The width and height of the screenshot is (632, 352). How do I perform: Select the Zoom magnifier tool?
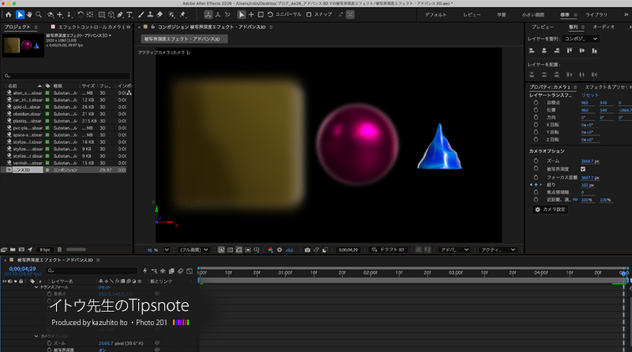pyautogui.click(x=39, y=14)
